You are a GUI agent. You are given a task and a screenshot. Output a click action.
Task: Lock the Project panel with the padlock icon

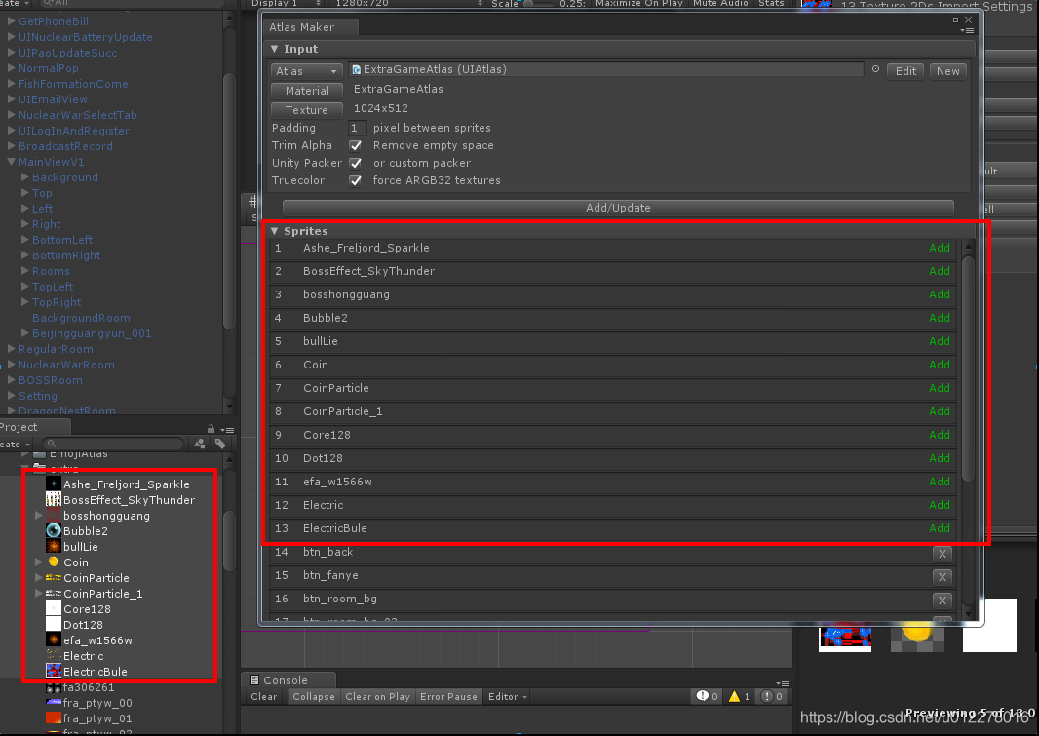(x=211, y=426)
